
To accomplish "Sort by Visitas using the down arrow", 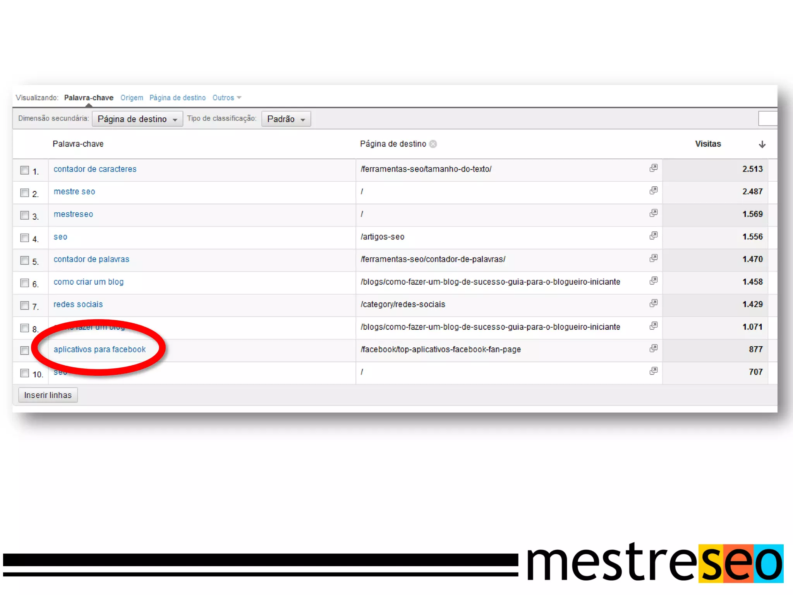I will pos(762,144).
